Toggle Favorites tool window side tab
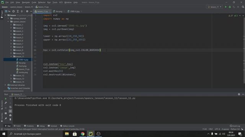 pos(2,117)
